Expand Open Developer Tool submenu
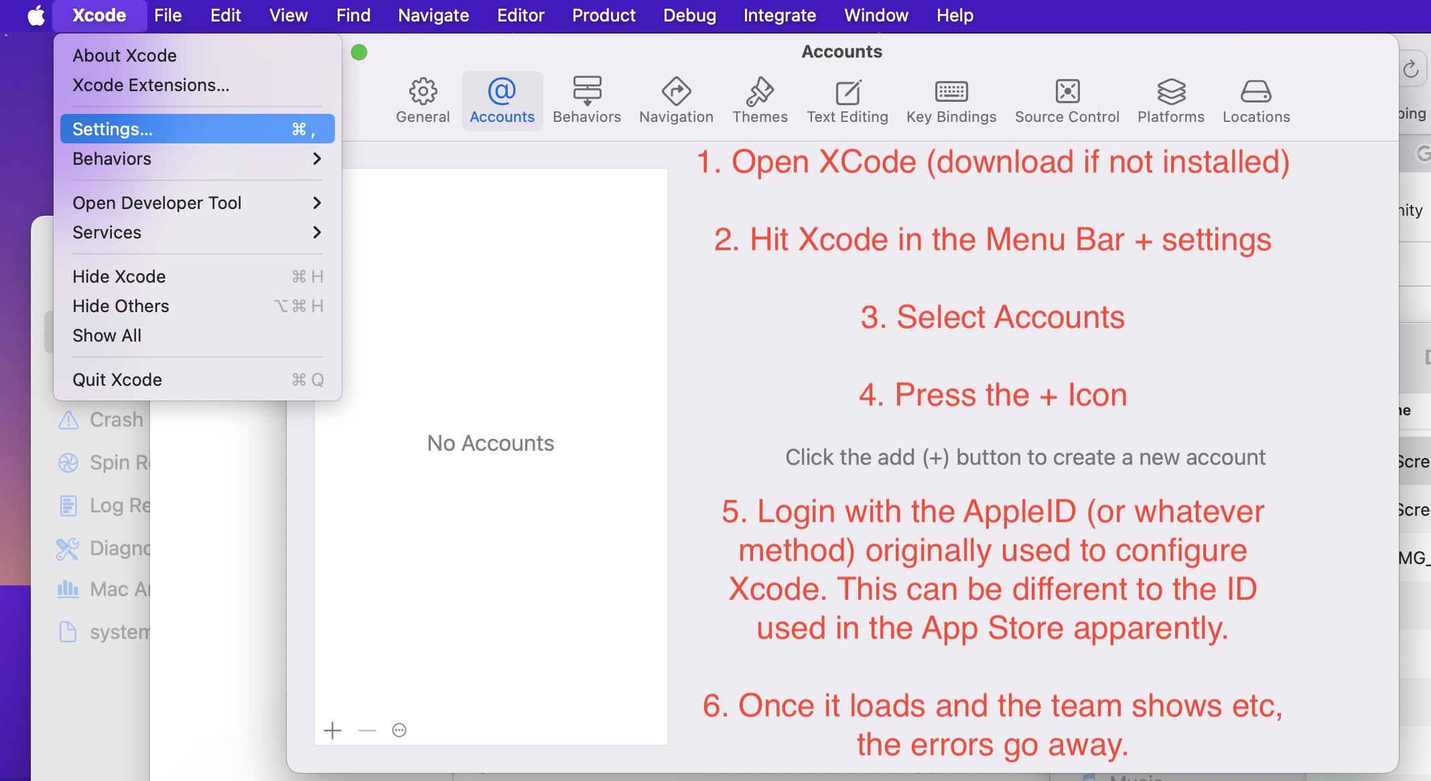The width and height of the screenshot is (1431, 781). 197,203
